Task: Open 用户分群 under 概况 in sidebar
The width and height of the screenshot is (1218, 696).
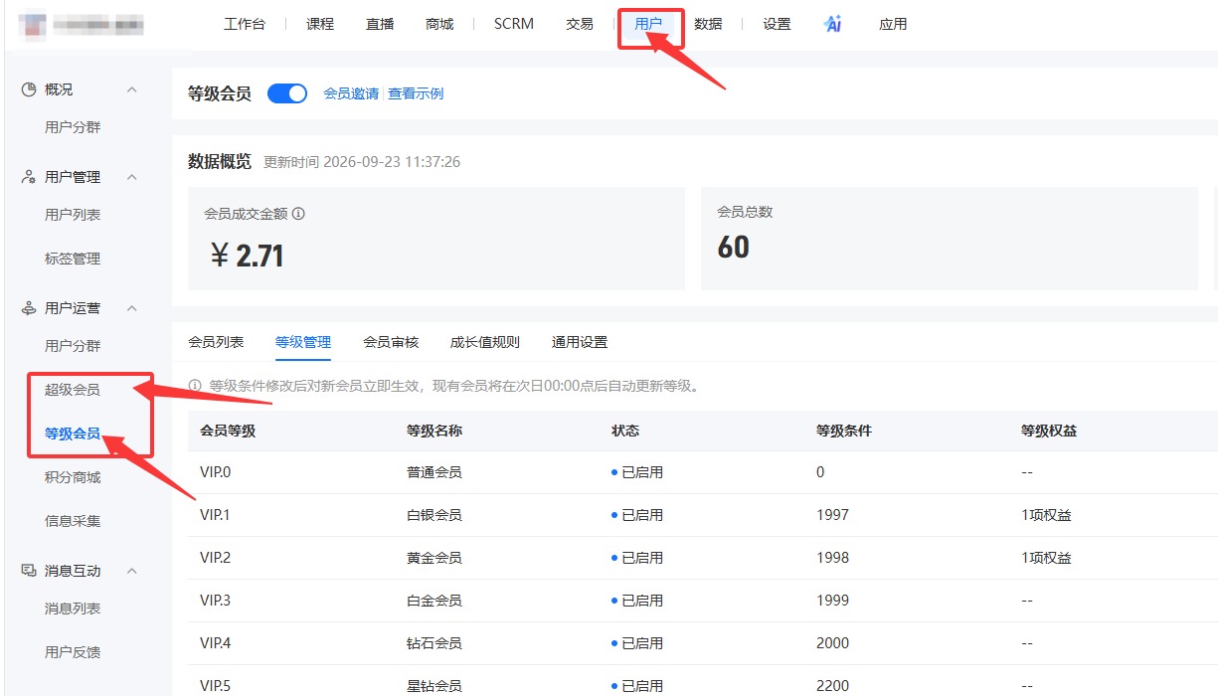Action: click(73, 127)
